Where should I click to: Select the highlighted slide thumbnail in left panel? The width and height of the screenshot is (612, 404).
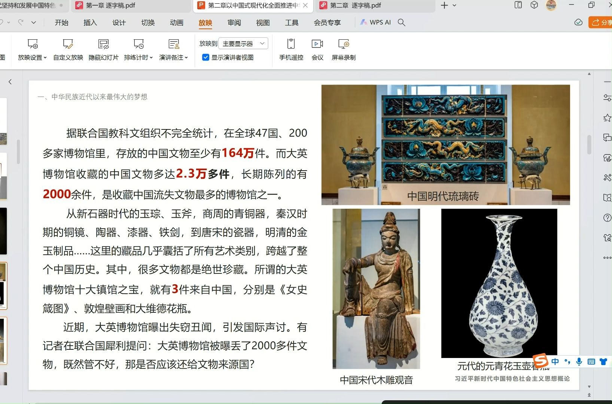(3, 286)
